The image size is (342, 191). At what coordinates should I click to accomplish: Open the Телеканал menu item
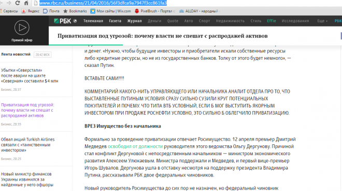93,21
